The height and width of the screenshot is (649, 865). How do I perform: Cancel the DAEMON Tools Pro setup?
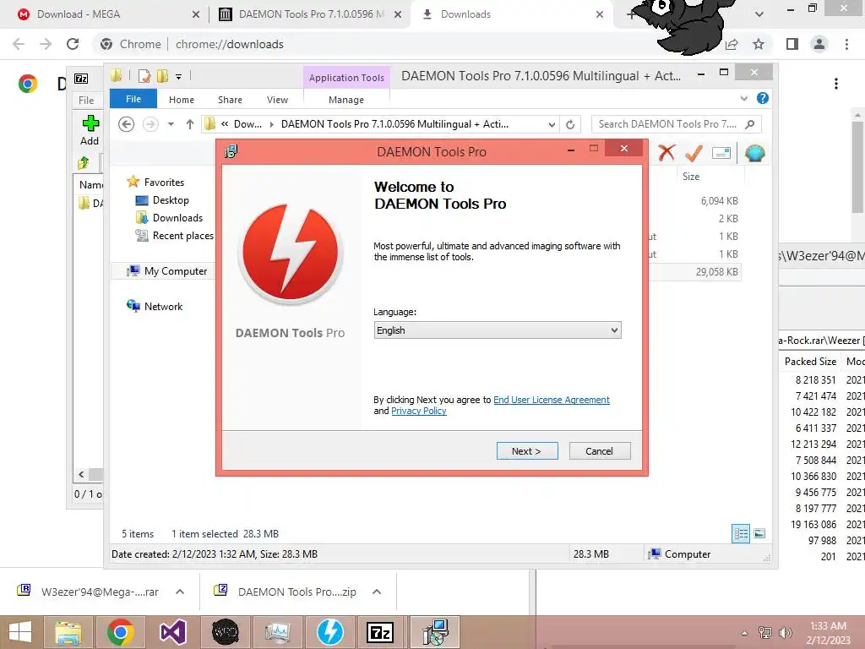(x=599, y=451)
